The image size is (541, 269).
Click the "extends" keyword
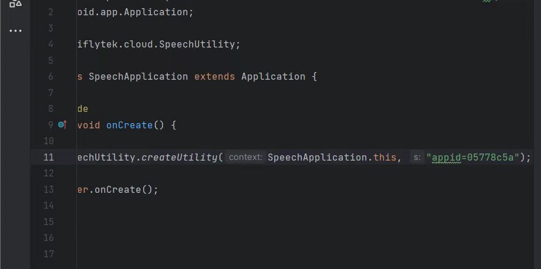pos(214,76)
